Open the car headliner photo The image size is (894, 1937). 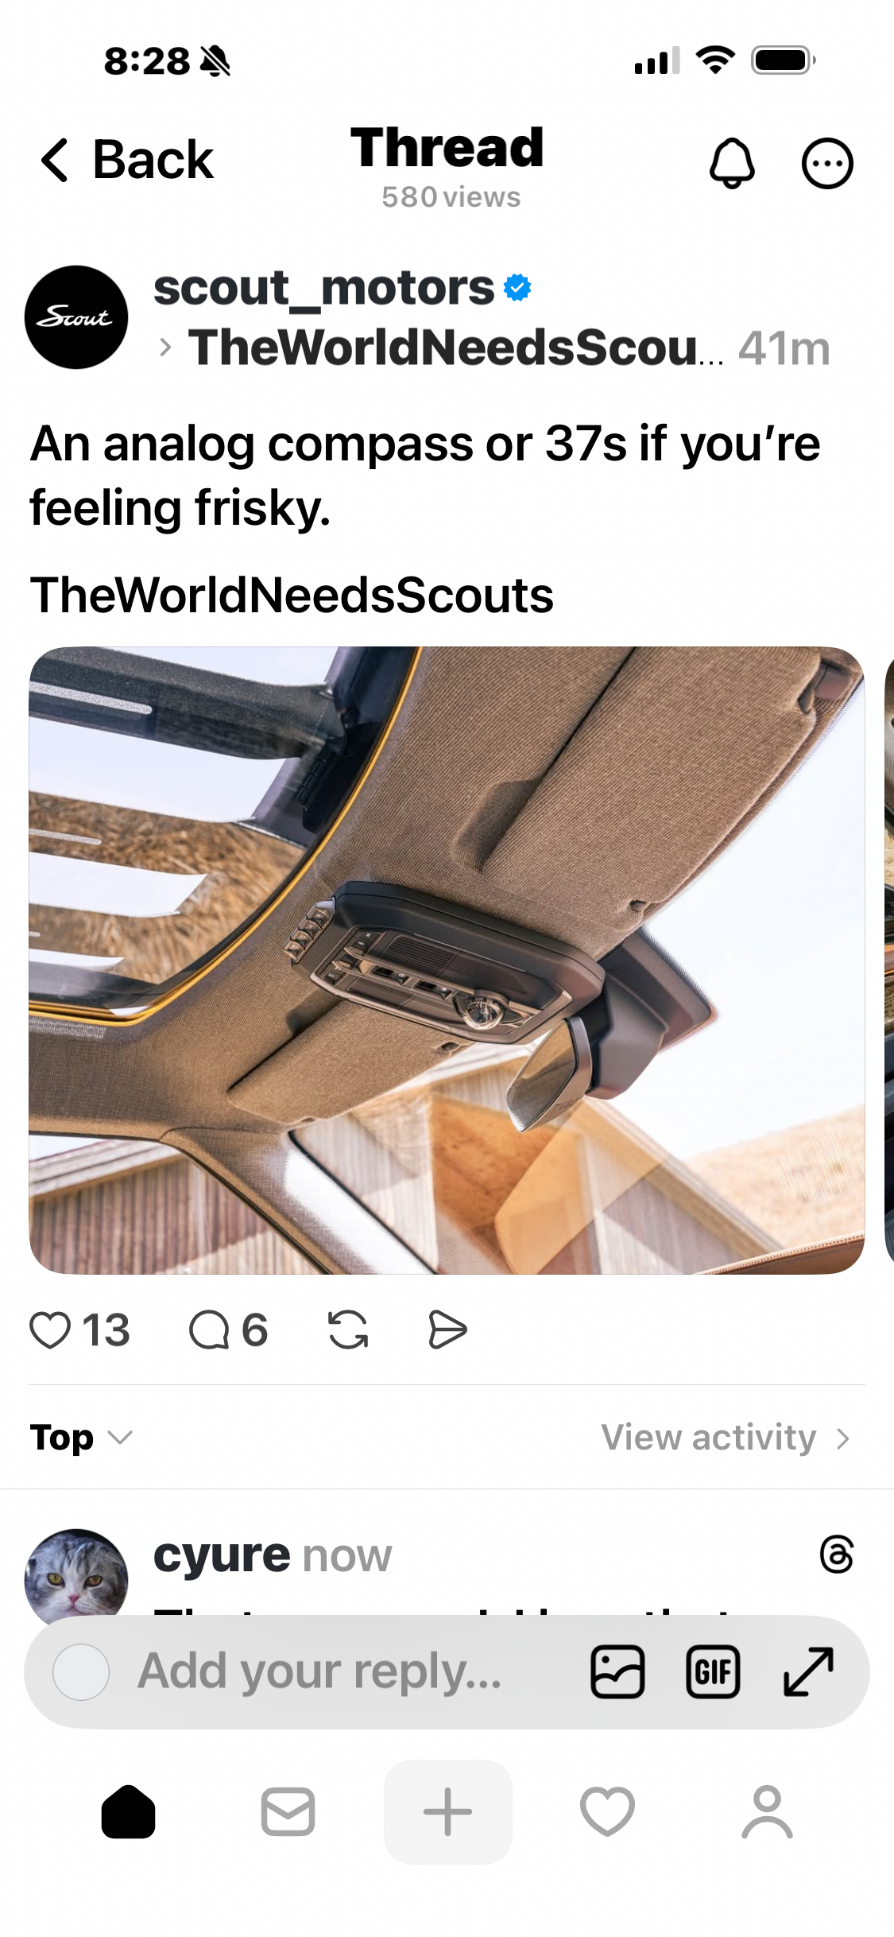pos(447,961)
